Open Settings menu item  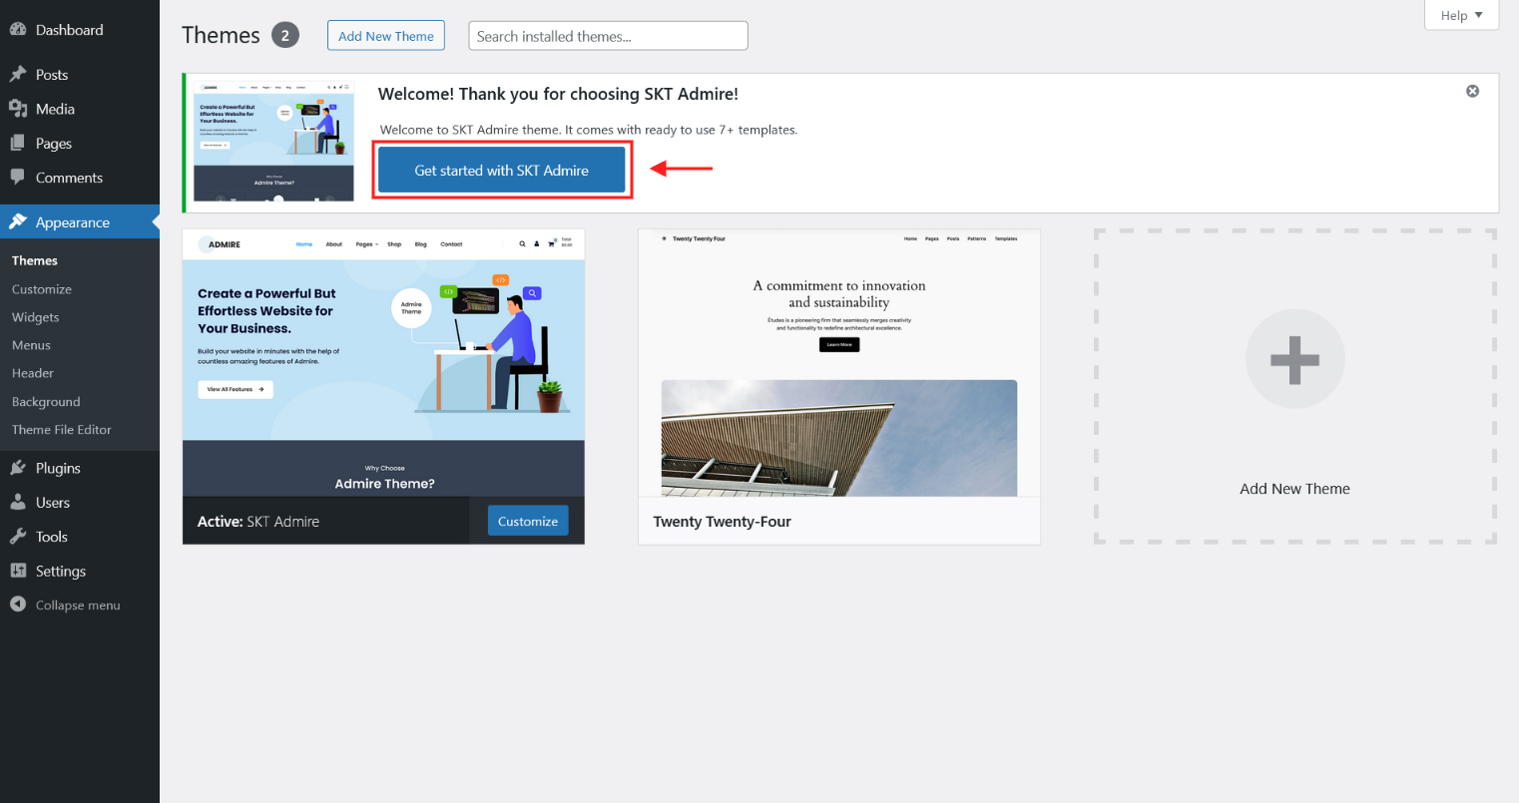click(80, 571)
